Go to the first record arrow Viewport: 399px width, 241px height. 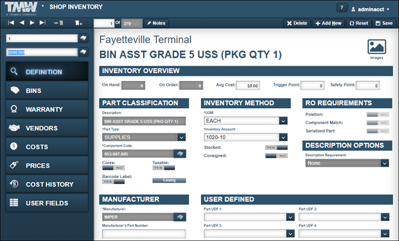11,23
